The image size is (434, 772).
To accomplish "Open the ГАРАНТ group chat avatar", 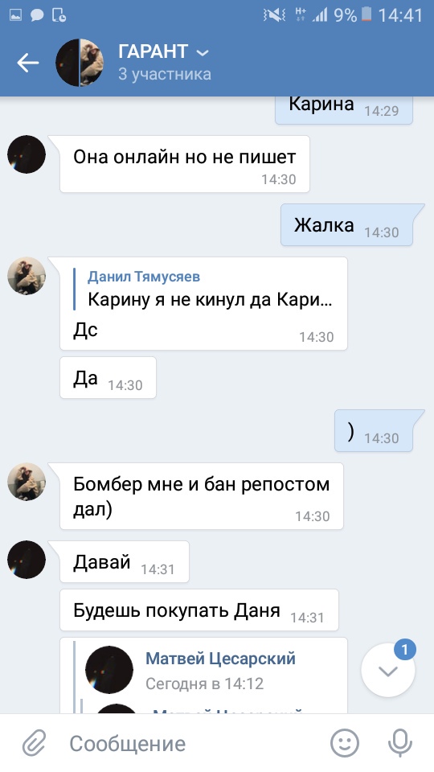I will [x=80, y=63].
